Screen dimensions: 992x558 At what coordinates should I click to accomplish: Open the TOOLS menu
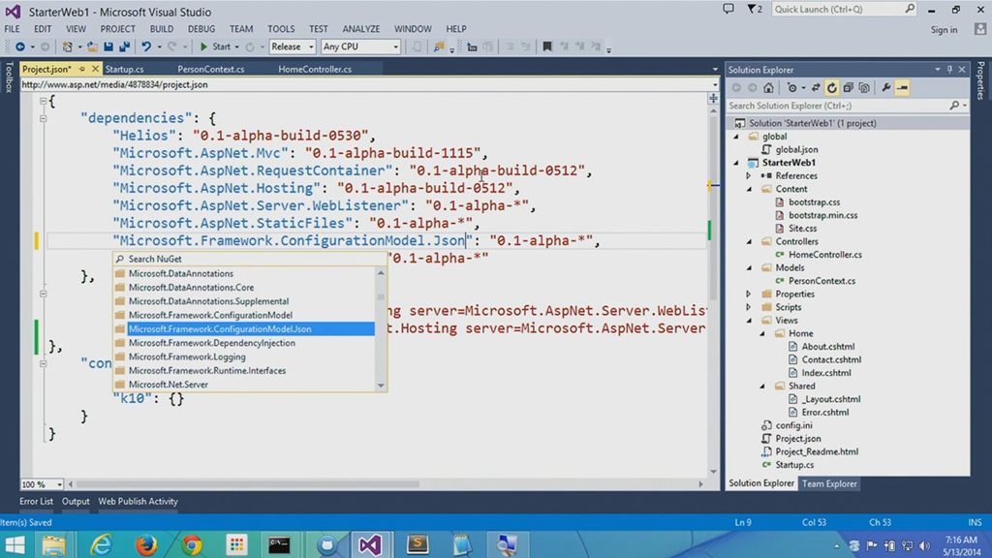pos(281,29)
